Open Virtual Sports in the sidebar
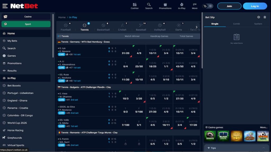The width and height of the screenshot is (271, 152). 25,145
